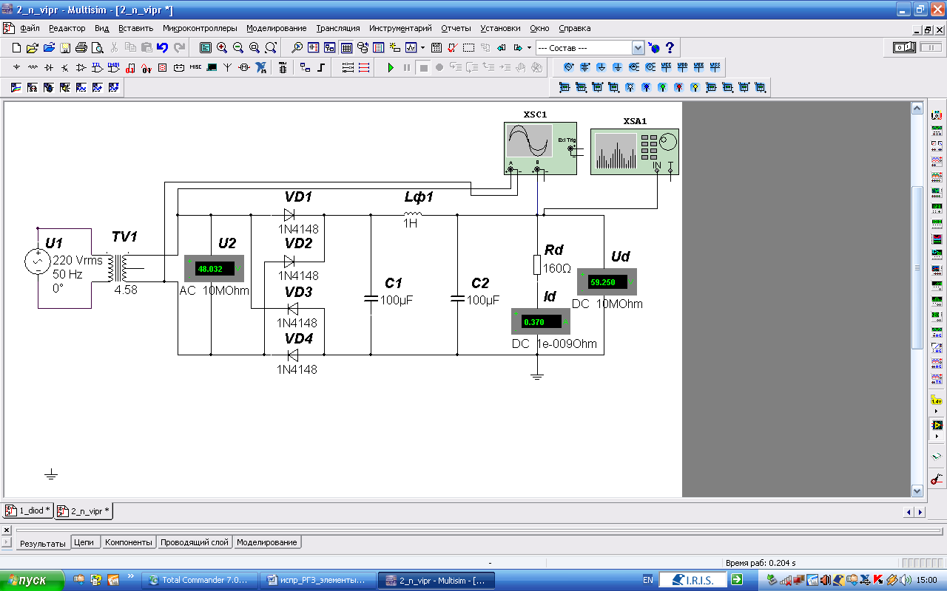Open the Вставить menu
Screen dimensions: 947x591
[135, 28]
